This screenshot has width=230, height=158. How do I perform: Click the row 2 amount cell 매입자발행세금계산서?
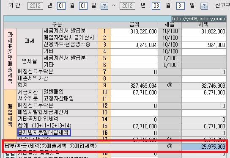[x=134, y=38]
